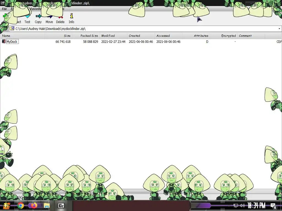This screenshot has width=282, height=211.
Task: Sort by the Created column header
Action: 141,36
